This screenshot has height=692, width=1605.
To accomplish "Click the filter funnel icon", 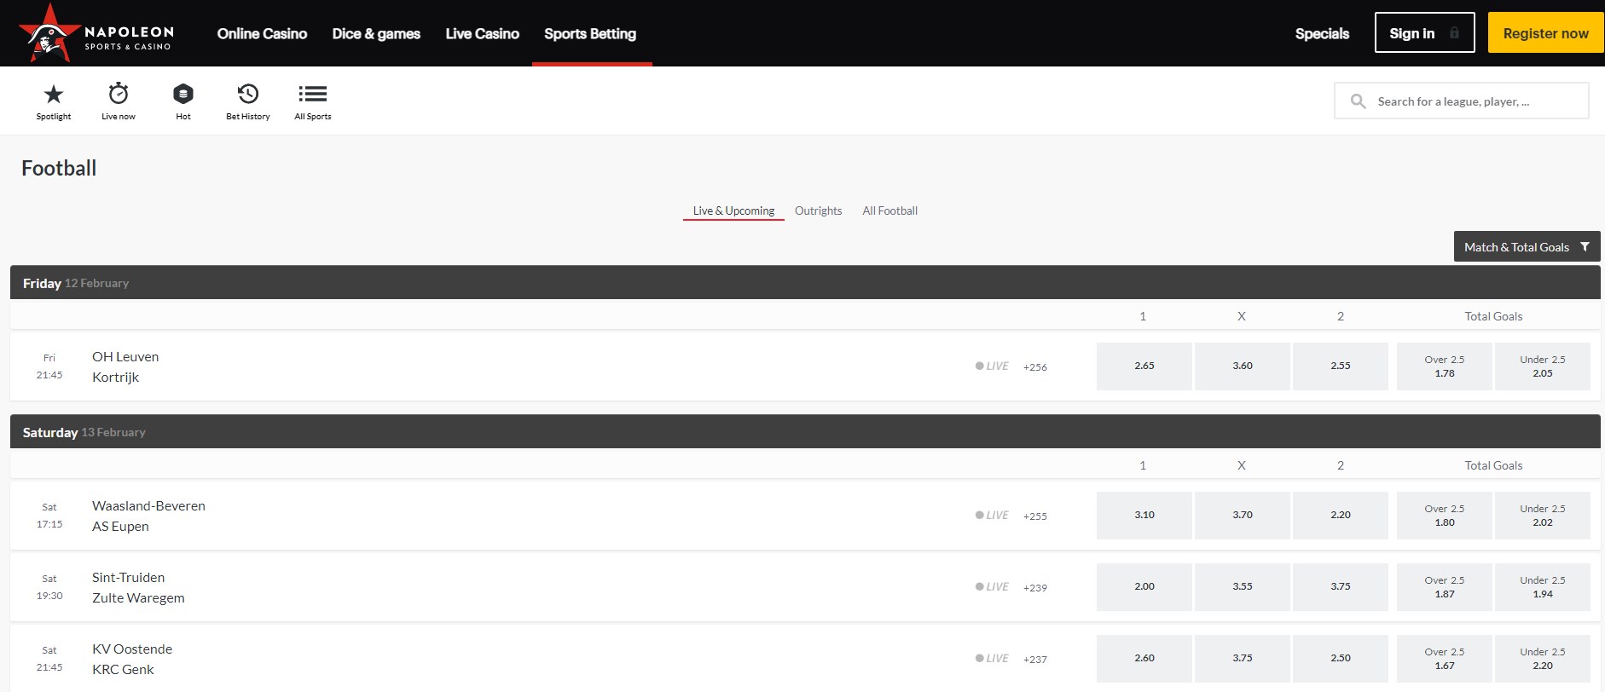I will pos(1585,247).
